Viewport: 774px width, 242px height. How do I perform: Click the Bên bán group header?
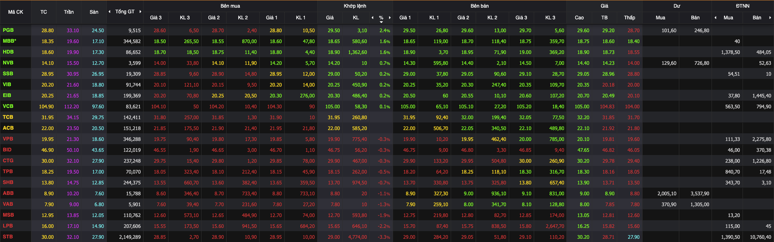[x=480, y=6]
